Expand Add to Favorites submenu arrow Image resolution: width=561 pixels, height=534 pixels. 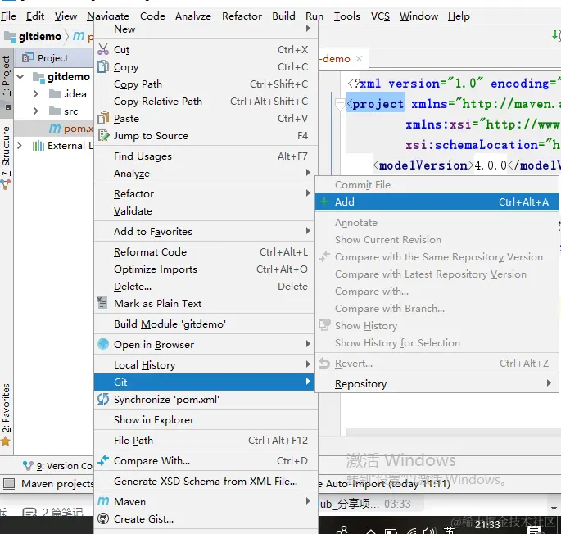[308, 230]
